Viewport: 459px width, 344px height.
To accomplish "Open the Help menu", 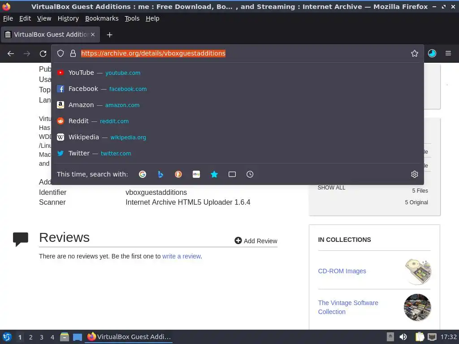I will (x=152, y=18).
